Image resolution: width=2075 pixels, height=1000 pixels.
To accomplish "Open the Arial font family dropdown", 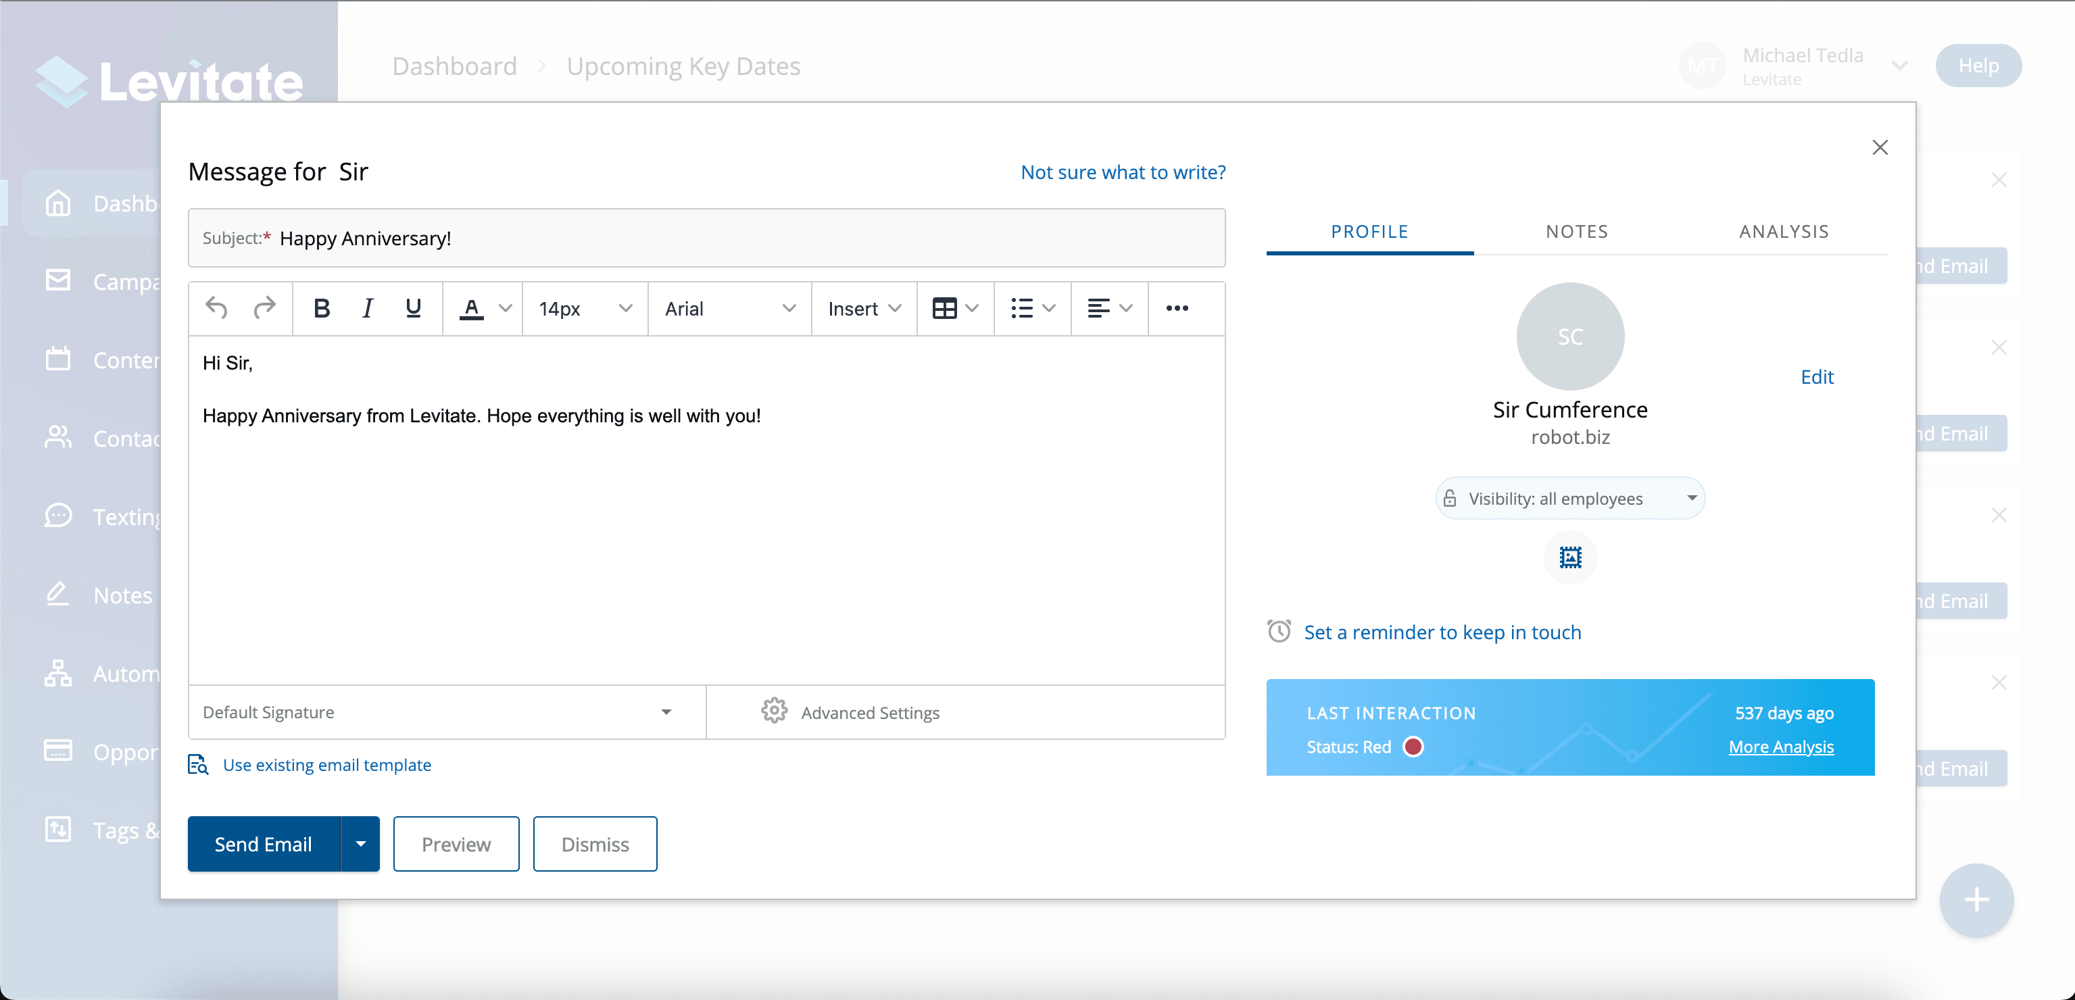I will point(729,308).
